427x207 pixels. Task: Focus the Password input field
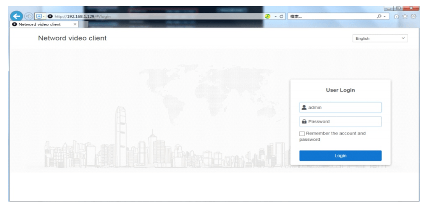[342, 122]
